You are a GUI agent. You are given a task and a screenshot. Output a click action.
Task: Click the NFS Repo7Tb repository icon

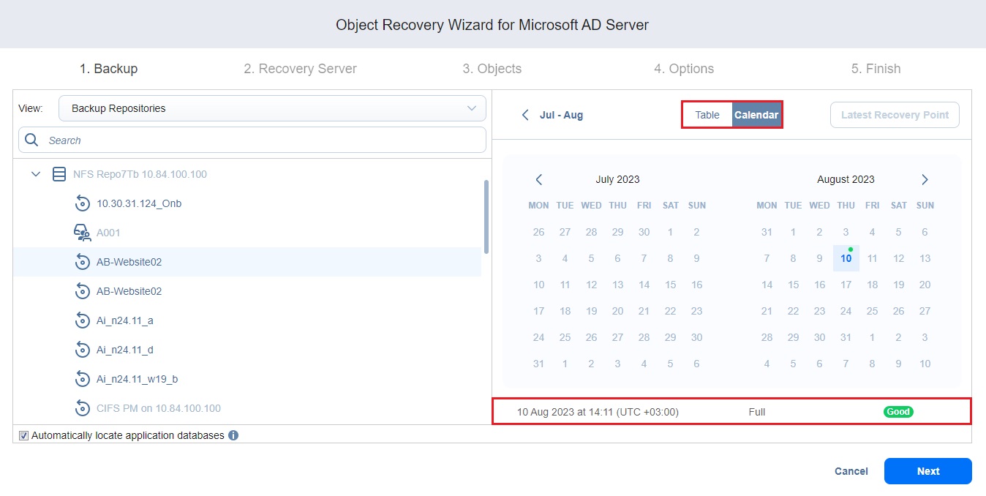pyautogui.click(x=59, y=174)
